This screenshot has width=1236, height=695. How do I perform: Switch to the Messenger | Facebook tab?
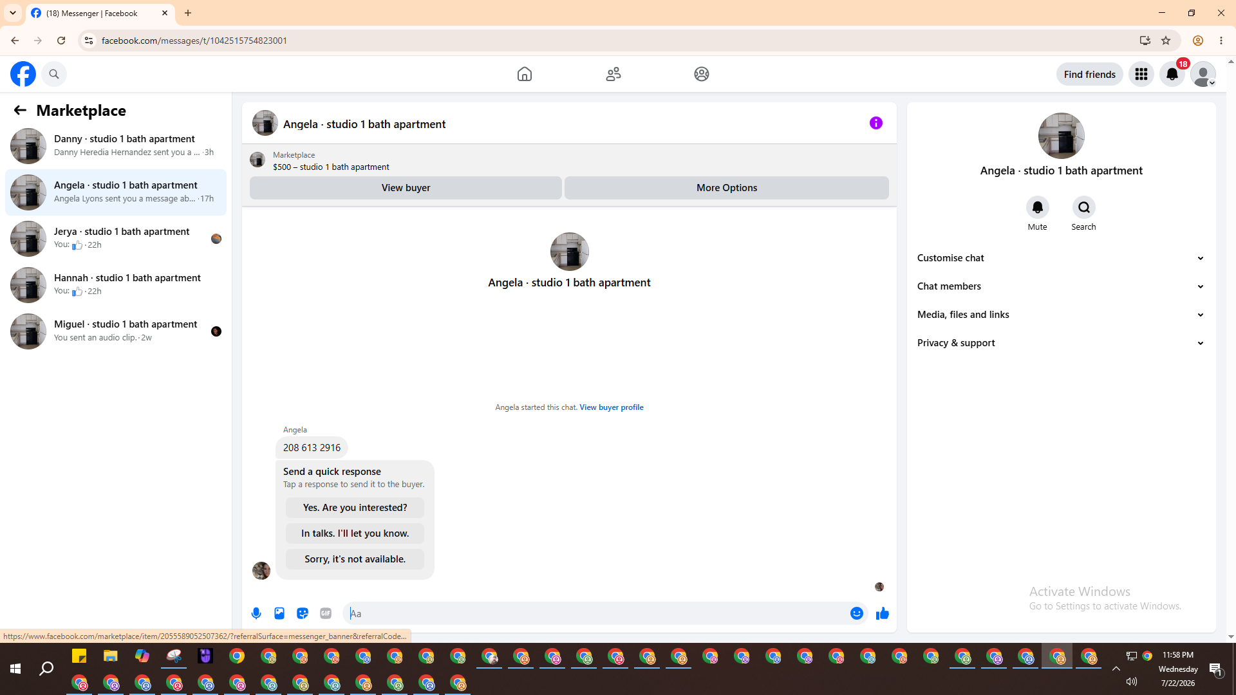[100, 13]
